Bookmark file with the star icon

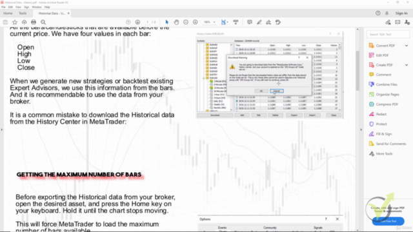pyautogui.click(x=15, y=22)
